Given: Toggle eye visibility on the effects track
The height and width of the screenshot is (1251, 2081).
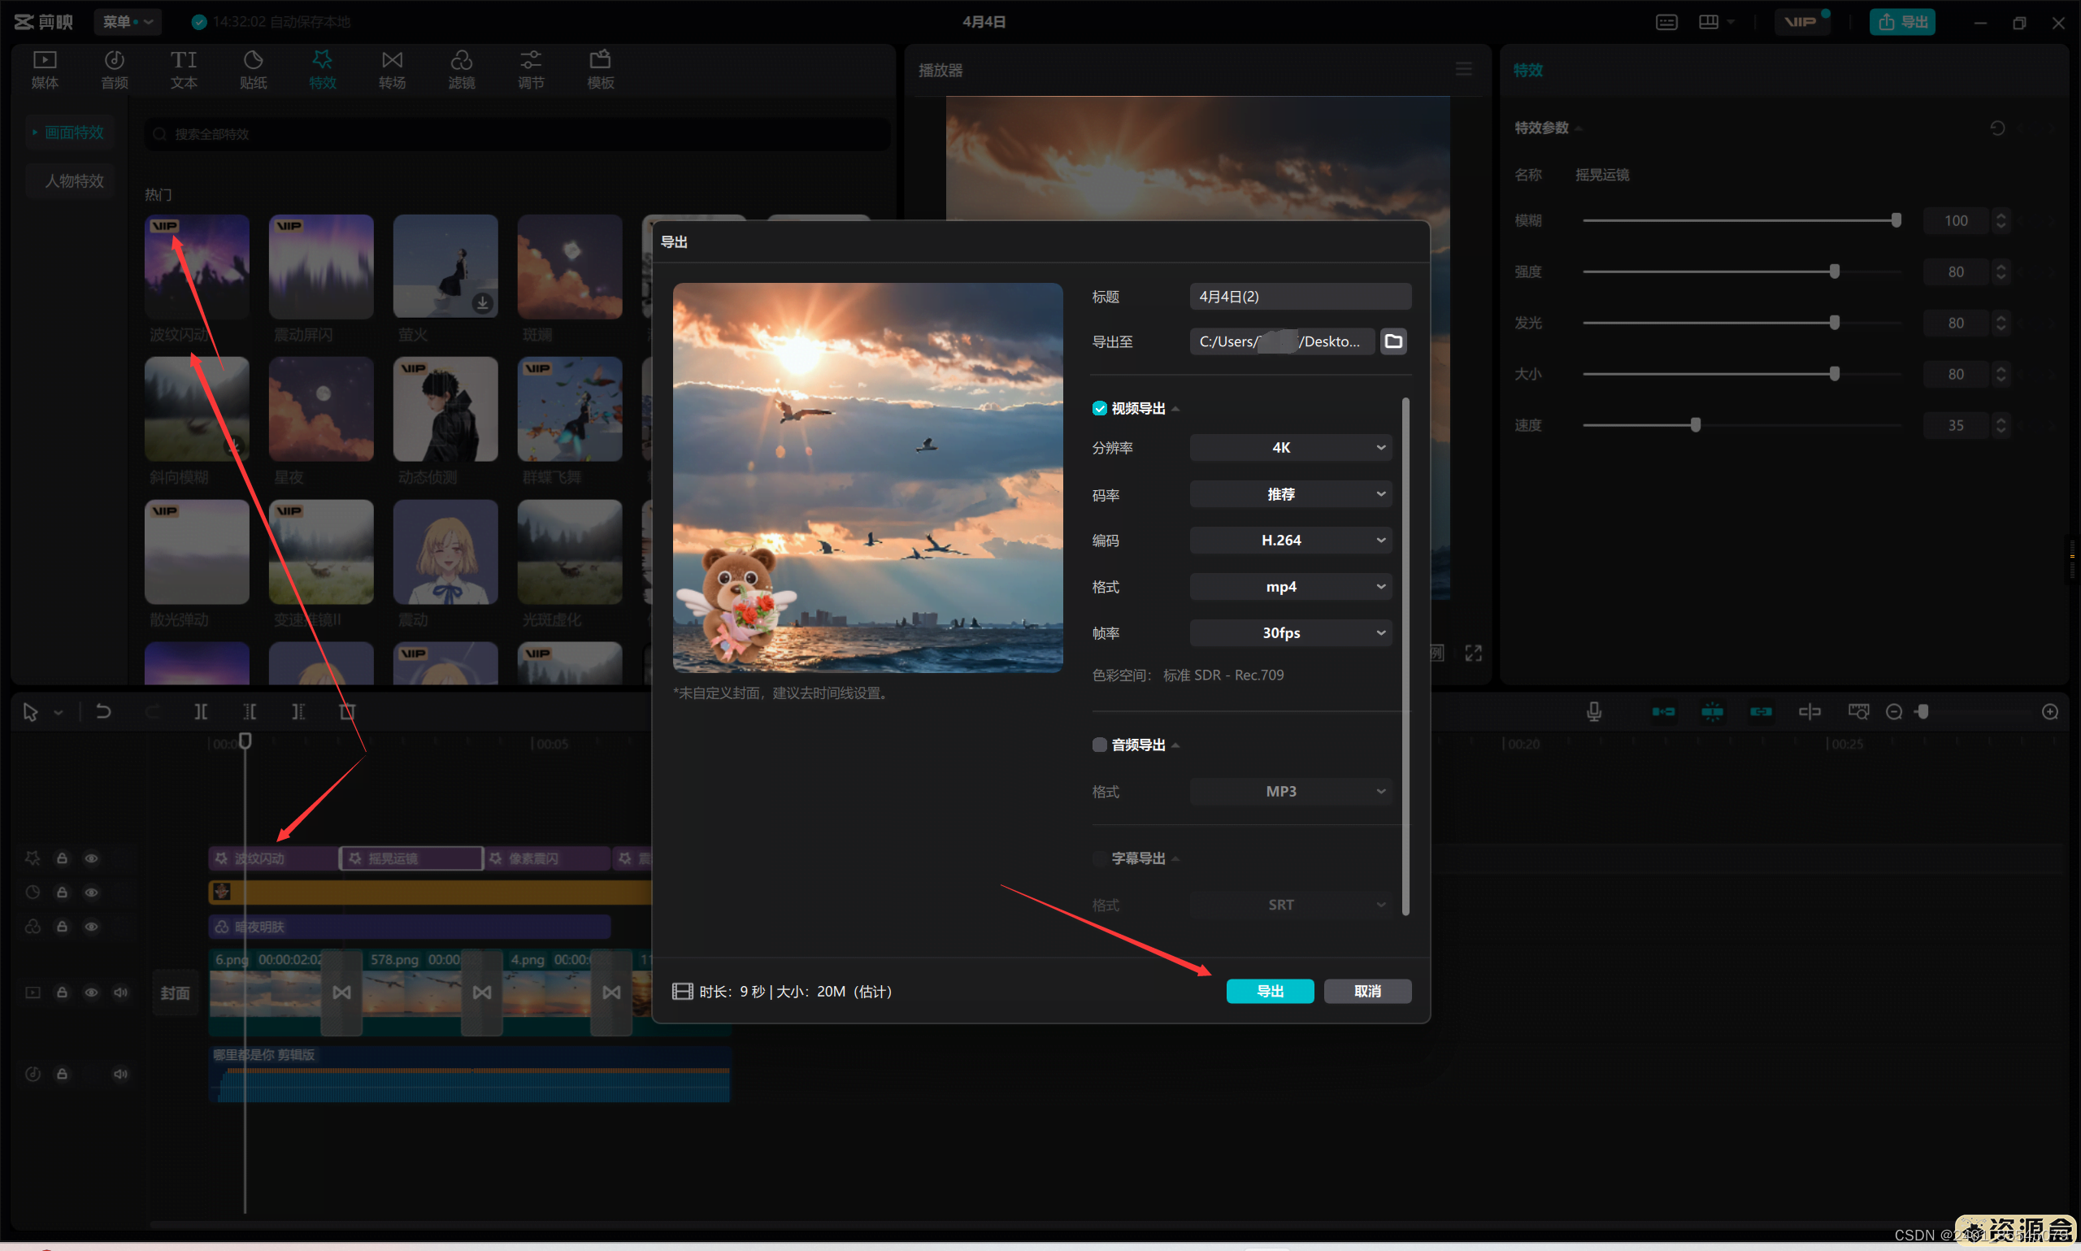Looking at the screenshot, I should pos(91,858).
